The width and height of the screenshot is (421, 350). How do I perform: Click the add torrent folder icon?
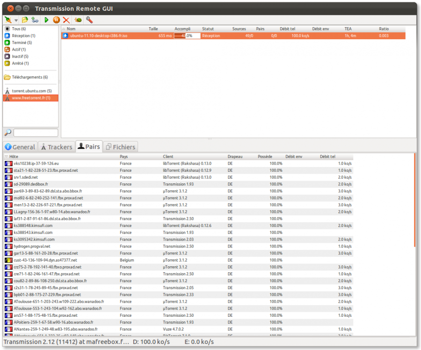[x=25, y=20]
